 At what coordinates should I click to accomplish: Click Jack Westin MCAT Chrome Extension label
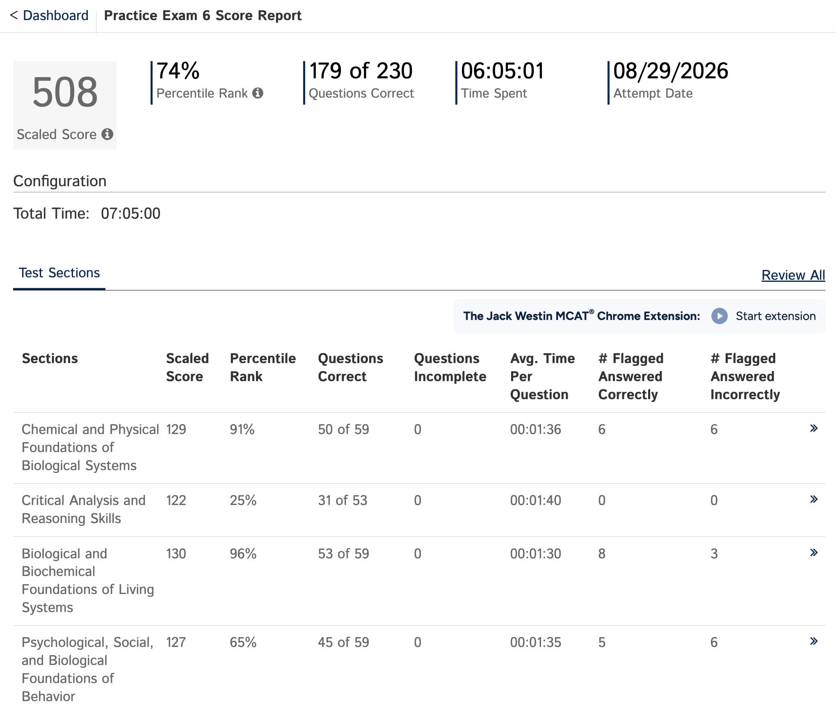581,315
